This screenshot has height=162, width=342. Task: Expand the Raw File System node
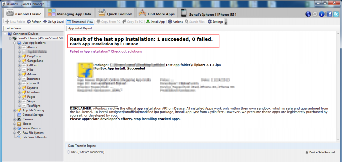15,133
